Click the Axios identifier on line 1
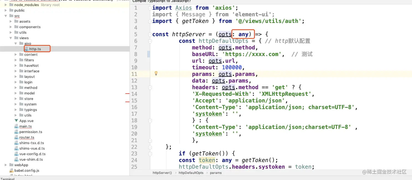412x180 pixels. click(184, 8)
